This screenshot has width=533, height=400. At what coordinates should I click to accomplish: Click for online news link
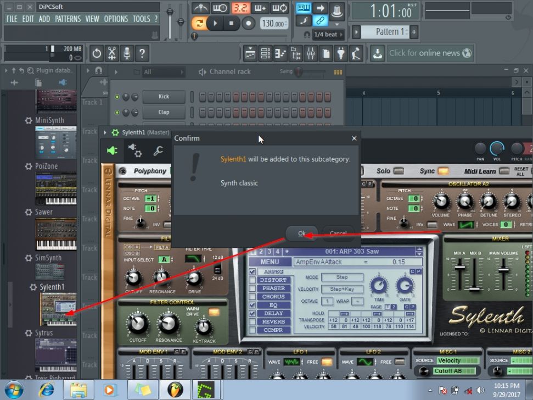[430, 53]
